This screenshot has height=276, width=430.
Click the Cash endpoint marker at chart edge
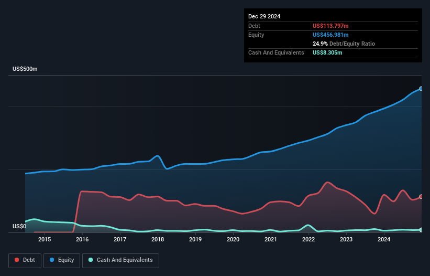421,230
